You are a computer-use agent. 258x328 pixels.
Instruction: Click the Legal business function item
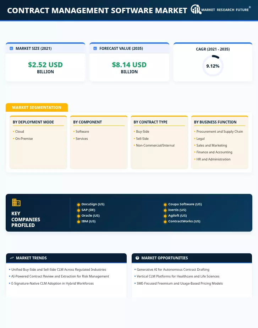click(x=201, y=139)
